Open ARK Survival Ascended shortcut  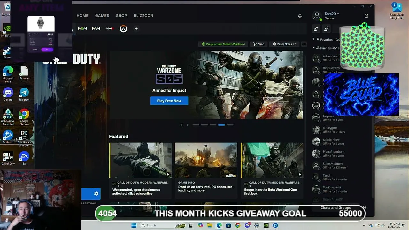coord(8,117)
